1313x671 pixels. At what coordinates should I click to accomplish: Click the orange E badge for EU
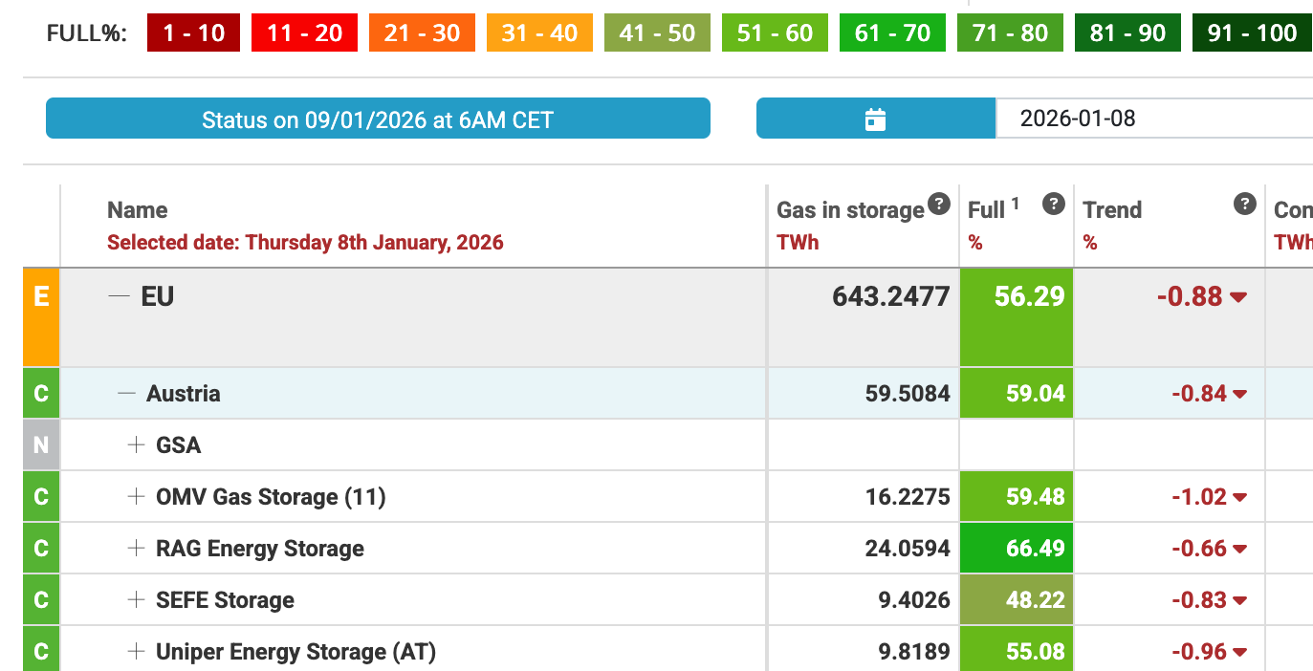pos(41,318)
